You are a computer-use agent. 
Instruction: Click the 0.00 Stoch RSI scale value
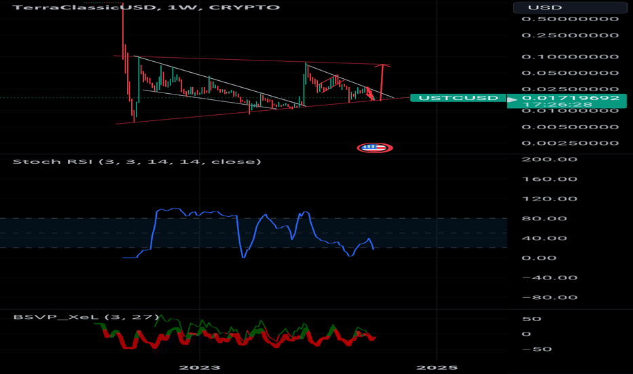click(539, 258)
